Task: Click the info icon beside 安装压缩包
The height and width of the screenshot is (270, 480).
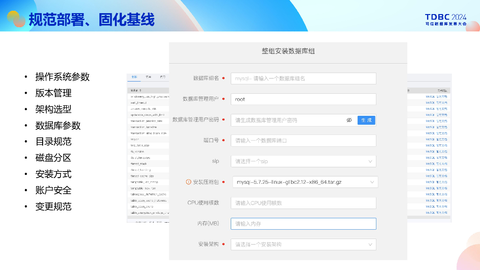Action: pyautogui.click(x=189, y=182)
